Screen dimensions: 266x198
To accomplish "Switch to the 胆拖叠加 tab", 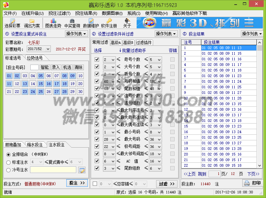I will [13, 145].
